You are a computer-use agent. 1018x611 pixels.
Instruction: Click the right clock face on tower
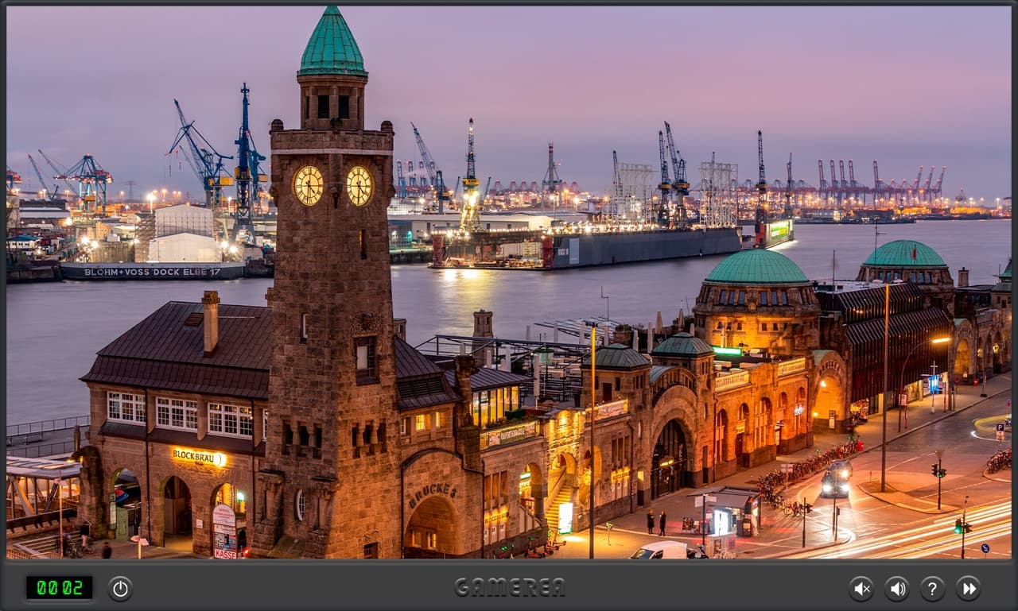pos(359,186)
